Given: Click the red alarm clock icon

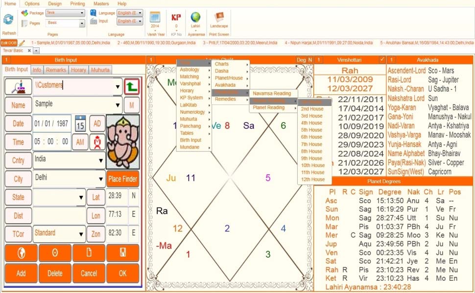Looking at the screenshot, I should point(97,142).
